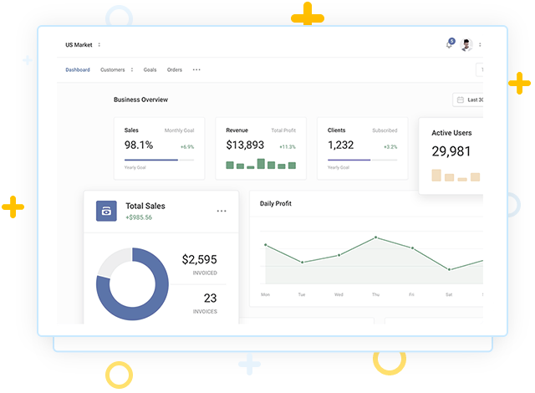Open the Goals tab
535x393 pixels.
point(150,70)
